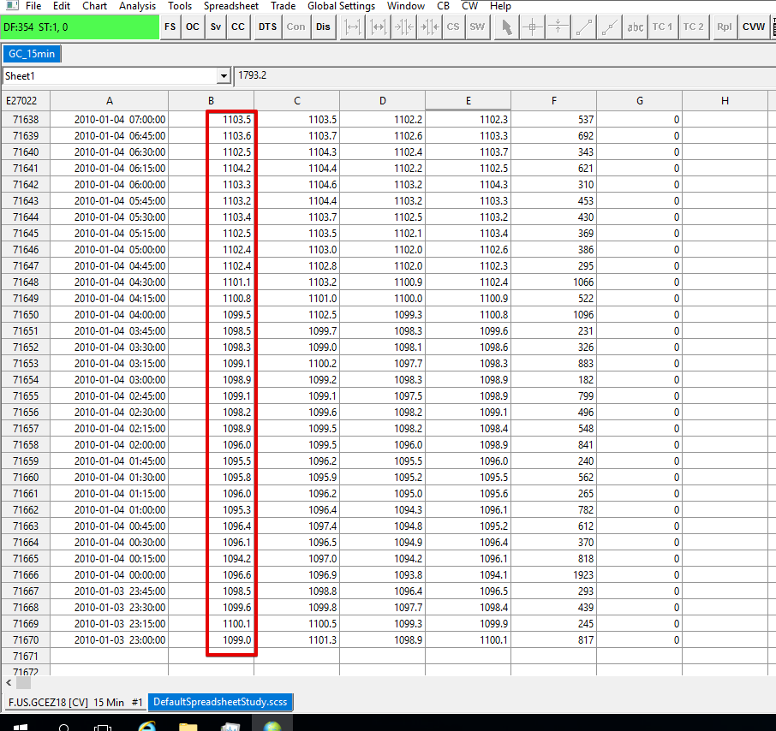Click cell with date 2010-01-04 04:30:00
Viewport: 776px width, 731px height.
[x=110, y=282]
